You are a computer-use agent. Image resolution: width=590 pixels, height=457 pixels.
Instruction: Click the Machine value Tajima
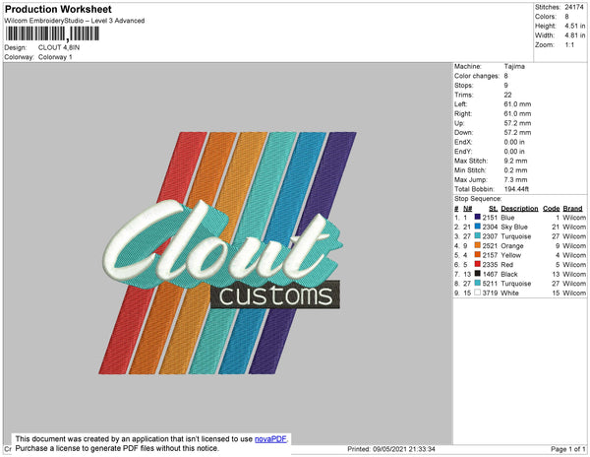(514, 66)
